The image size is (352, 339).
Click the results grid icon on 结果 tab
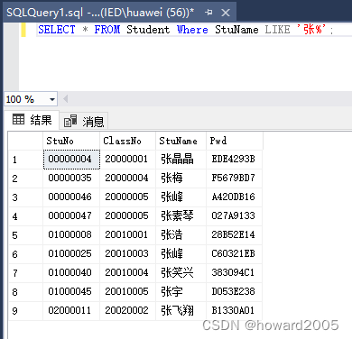(18, 120)
